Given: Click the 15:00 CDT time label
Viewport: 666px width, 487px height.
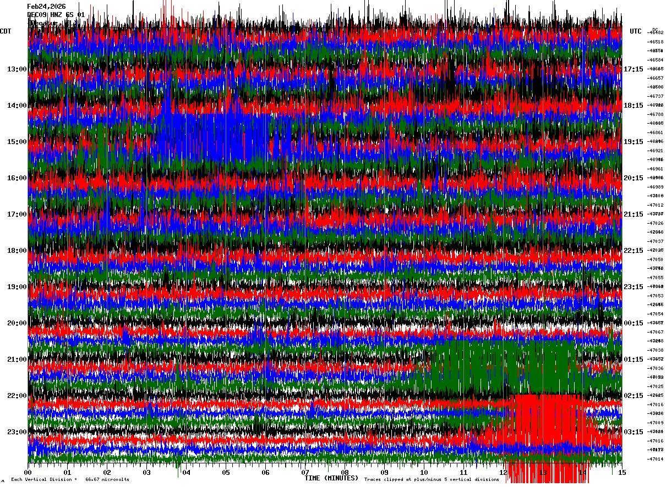Looking at the screenshot, I should pyautogui.click(x=17, y=142).
